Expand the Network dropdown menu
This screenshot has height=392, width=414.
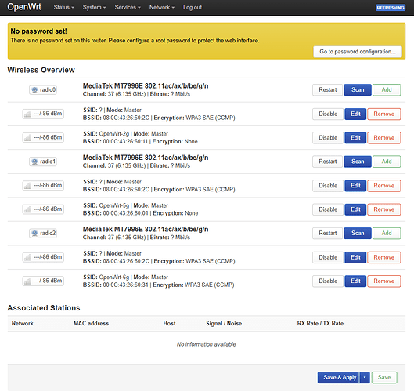click(162, 7)
